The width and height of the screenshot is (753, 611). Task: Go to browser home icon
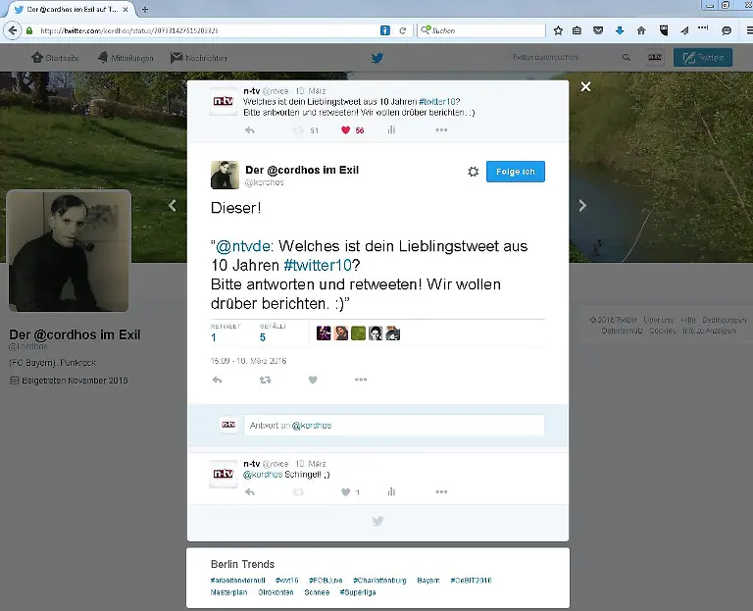[x=641, y=30]
